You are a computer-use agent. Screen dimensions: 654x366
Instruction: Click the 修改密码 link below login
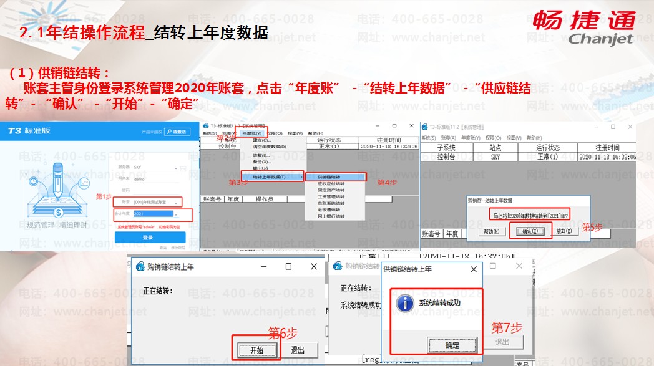(178, 248)
